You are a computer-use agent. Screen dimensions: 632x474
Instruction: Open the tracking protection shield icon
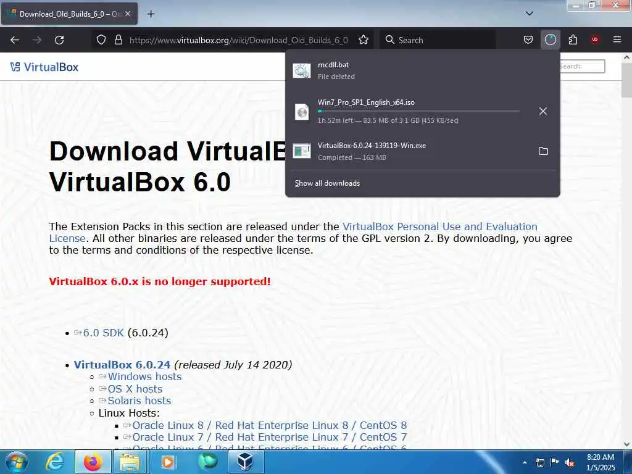coord(101,40)
